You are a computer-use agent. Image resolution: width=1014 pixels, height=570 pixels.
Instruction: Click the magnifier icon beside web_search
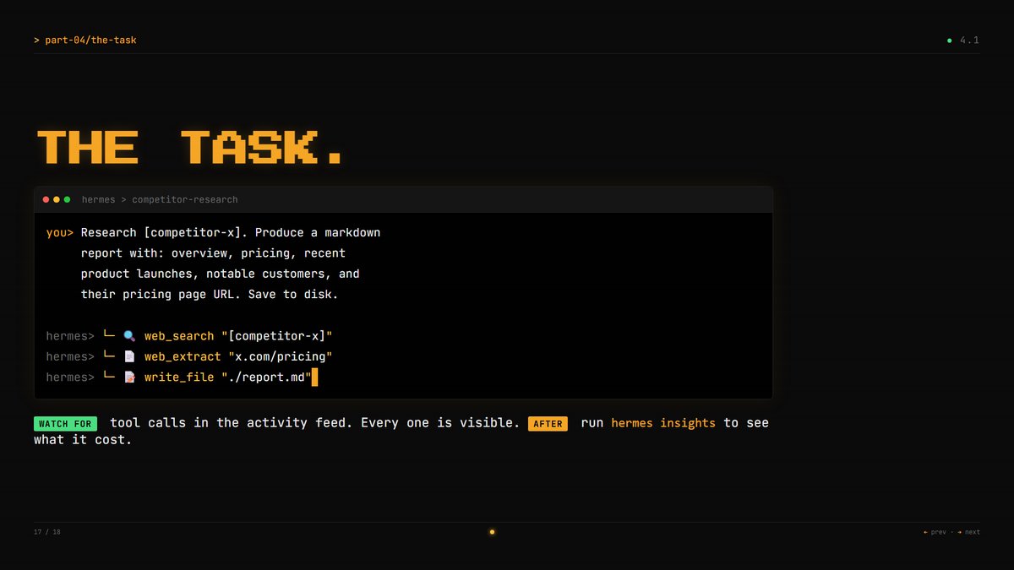point(129,336)
